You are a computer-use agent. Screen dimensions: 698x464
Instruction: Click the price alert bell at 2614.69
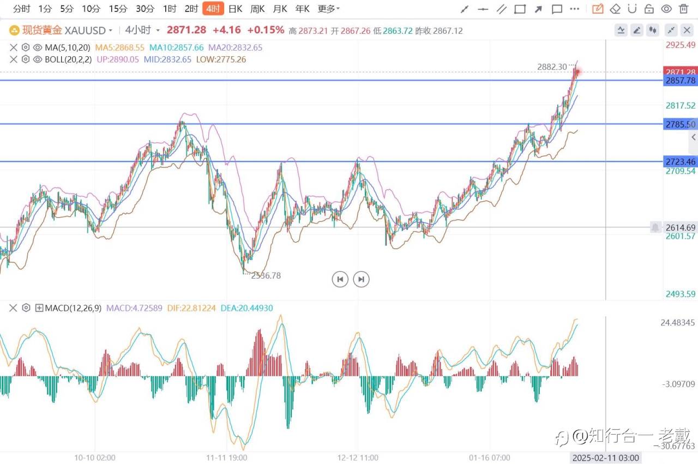point(655,227)
